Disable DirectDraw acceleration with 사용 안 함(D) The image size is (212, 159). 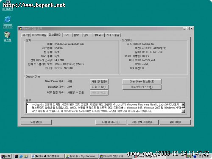(x=99, y=81)
